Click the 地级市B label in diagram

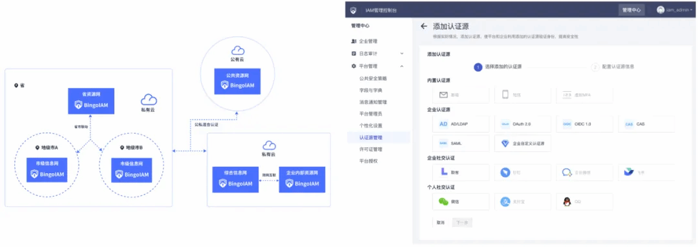pyautogui.click(x=134, y=147)
